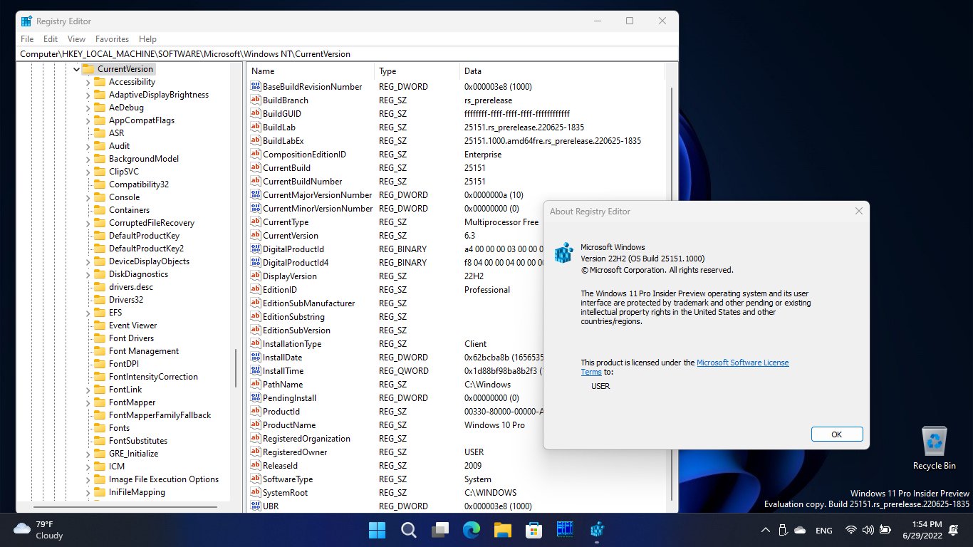Click the ENG language indicator
Viewport: 973px width, 547px height.
pos(823,531)
